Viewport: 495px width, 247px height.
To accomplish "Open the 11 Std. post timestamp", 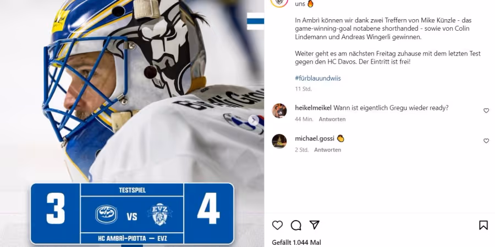I will tap(304, 89).
